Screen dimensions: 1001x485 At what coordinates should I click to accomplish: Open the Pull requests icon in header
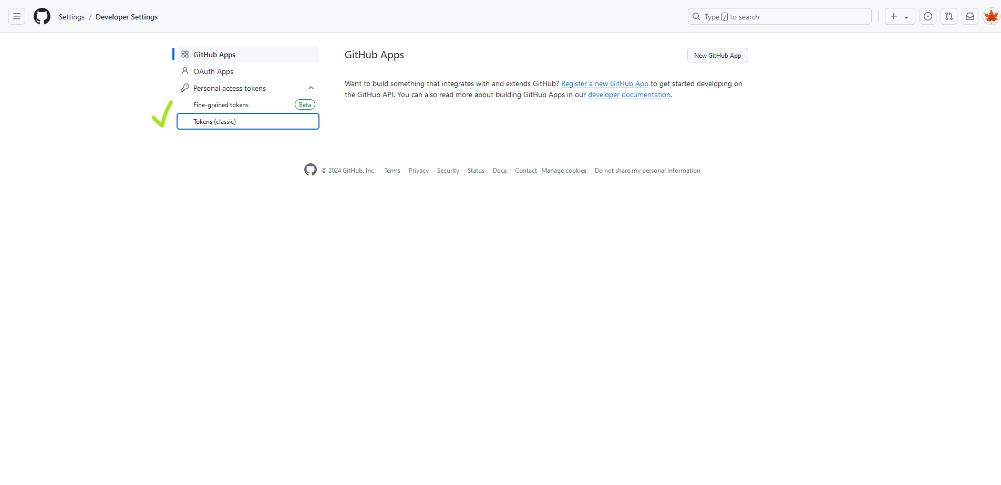(949, 17)
